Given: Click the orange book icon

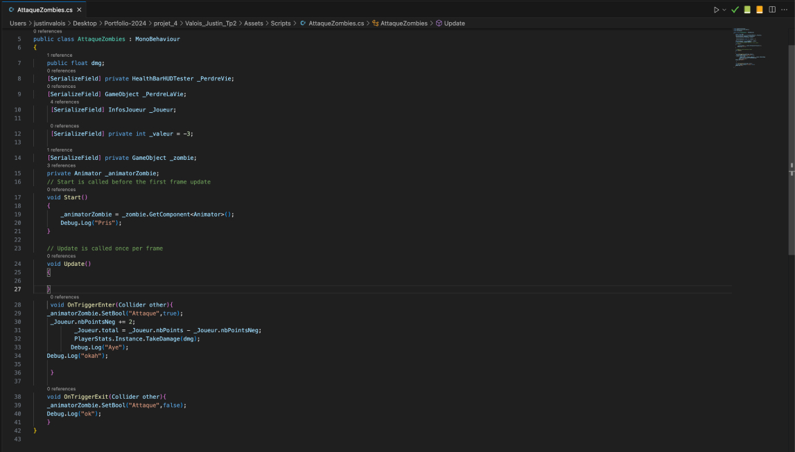Looking at the screenshot, I should coord(760,10).
